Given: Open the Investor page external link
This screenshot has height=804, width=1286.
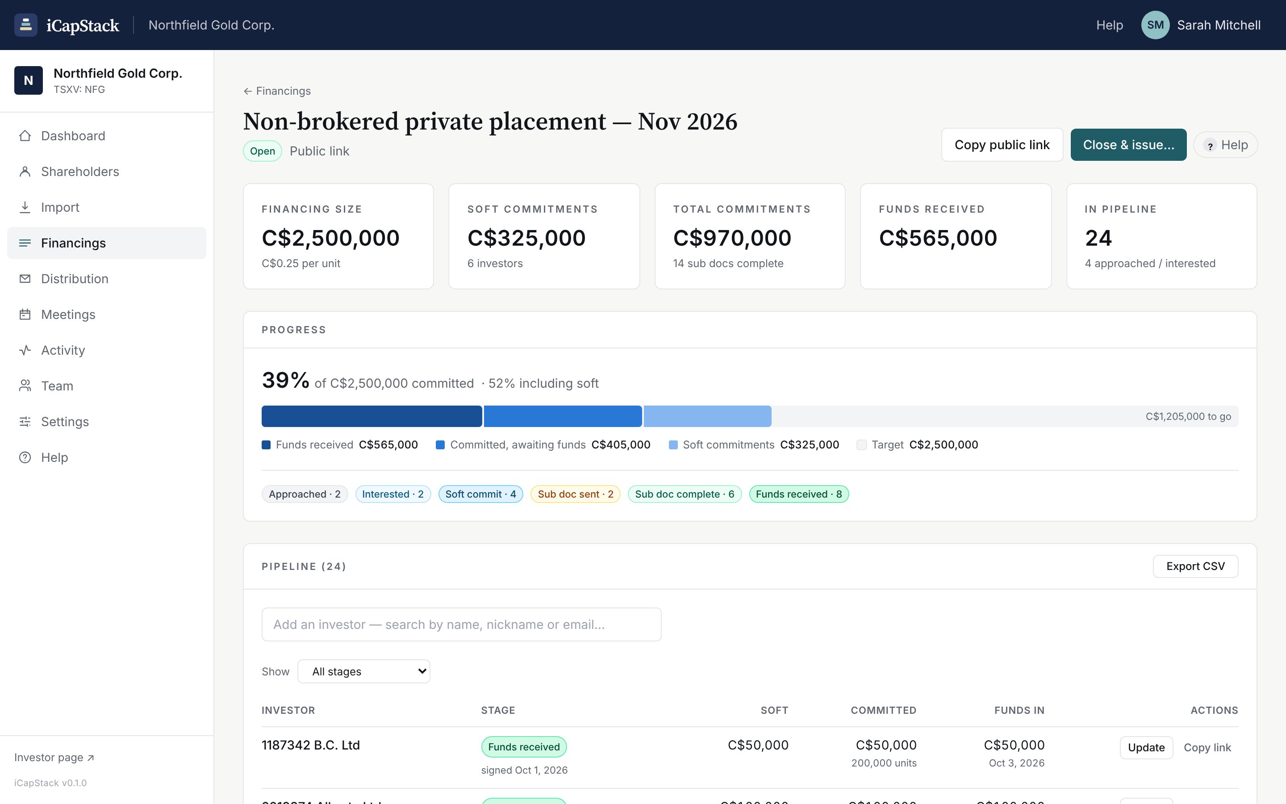Looking at the screenshot, I should pos(54,757).
